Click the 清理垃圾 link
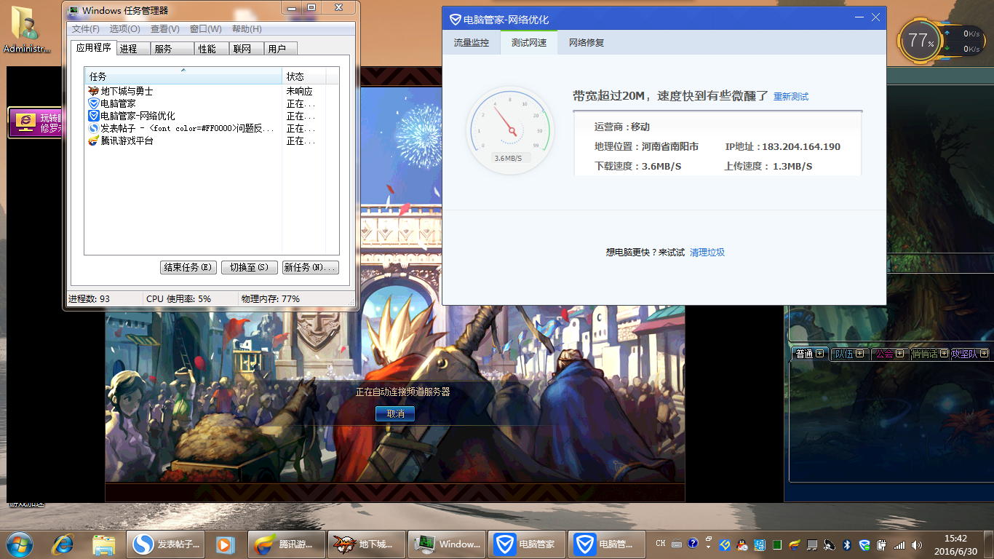This screenshot has width=994, height=559. [707, 253]
